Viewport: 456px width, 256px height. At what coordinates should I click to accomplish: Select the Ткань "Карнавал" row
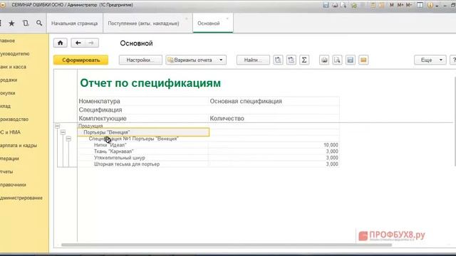pos(208,151)
